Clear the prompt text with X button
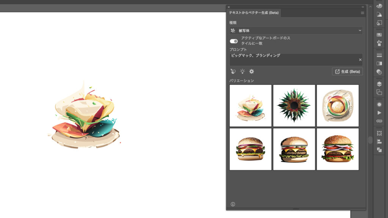Image resolution: width=388 pixels, height=218 pixels. tap(360, 60)
